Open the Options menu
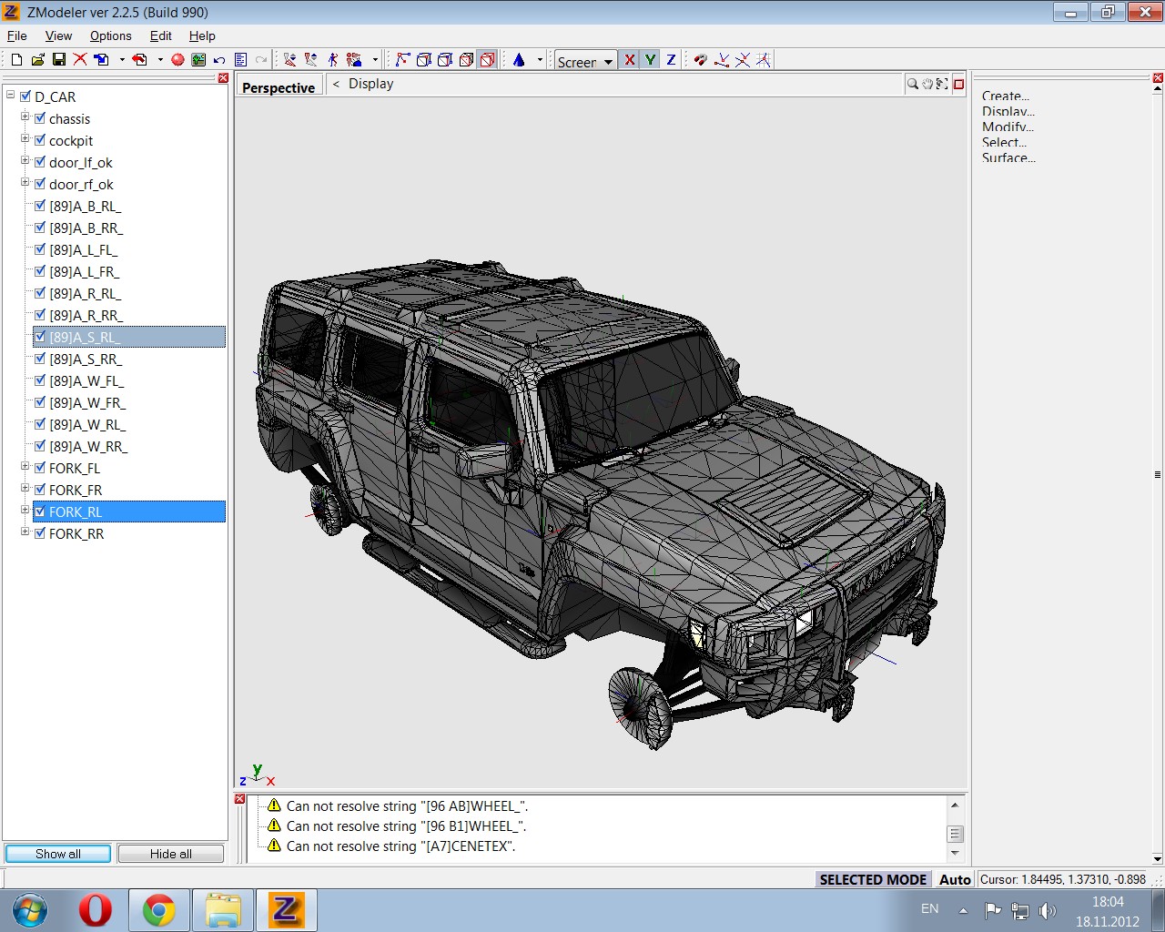1165x932 pixels. click(110, 35)
